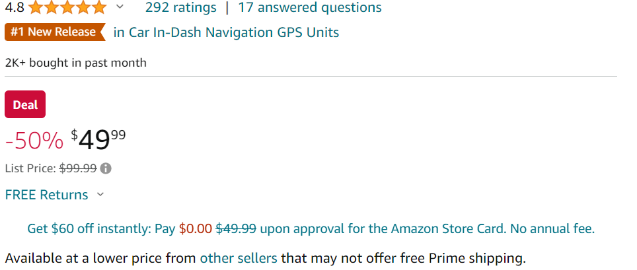
Task: Click the #1 New Release badge
Action: pos(55,32)
